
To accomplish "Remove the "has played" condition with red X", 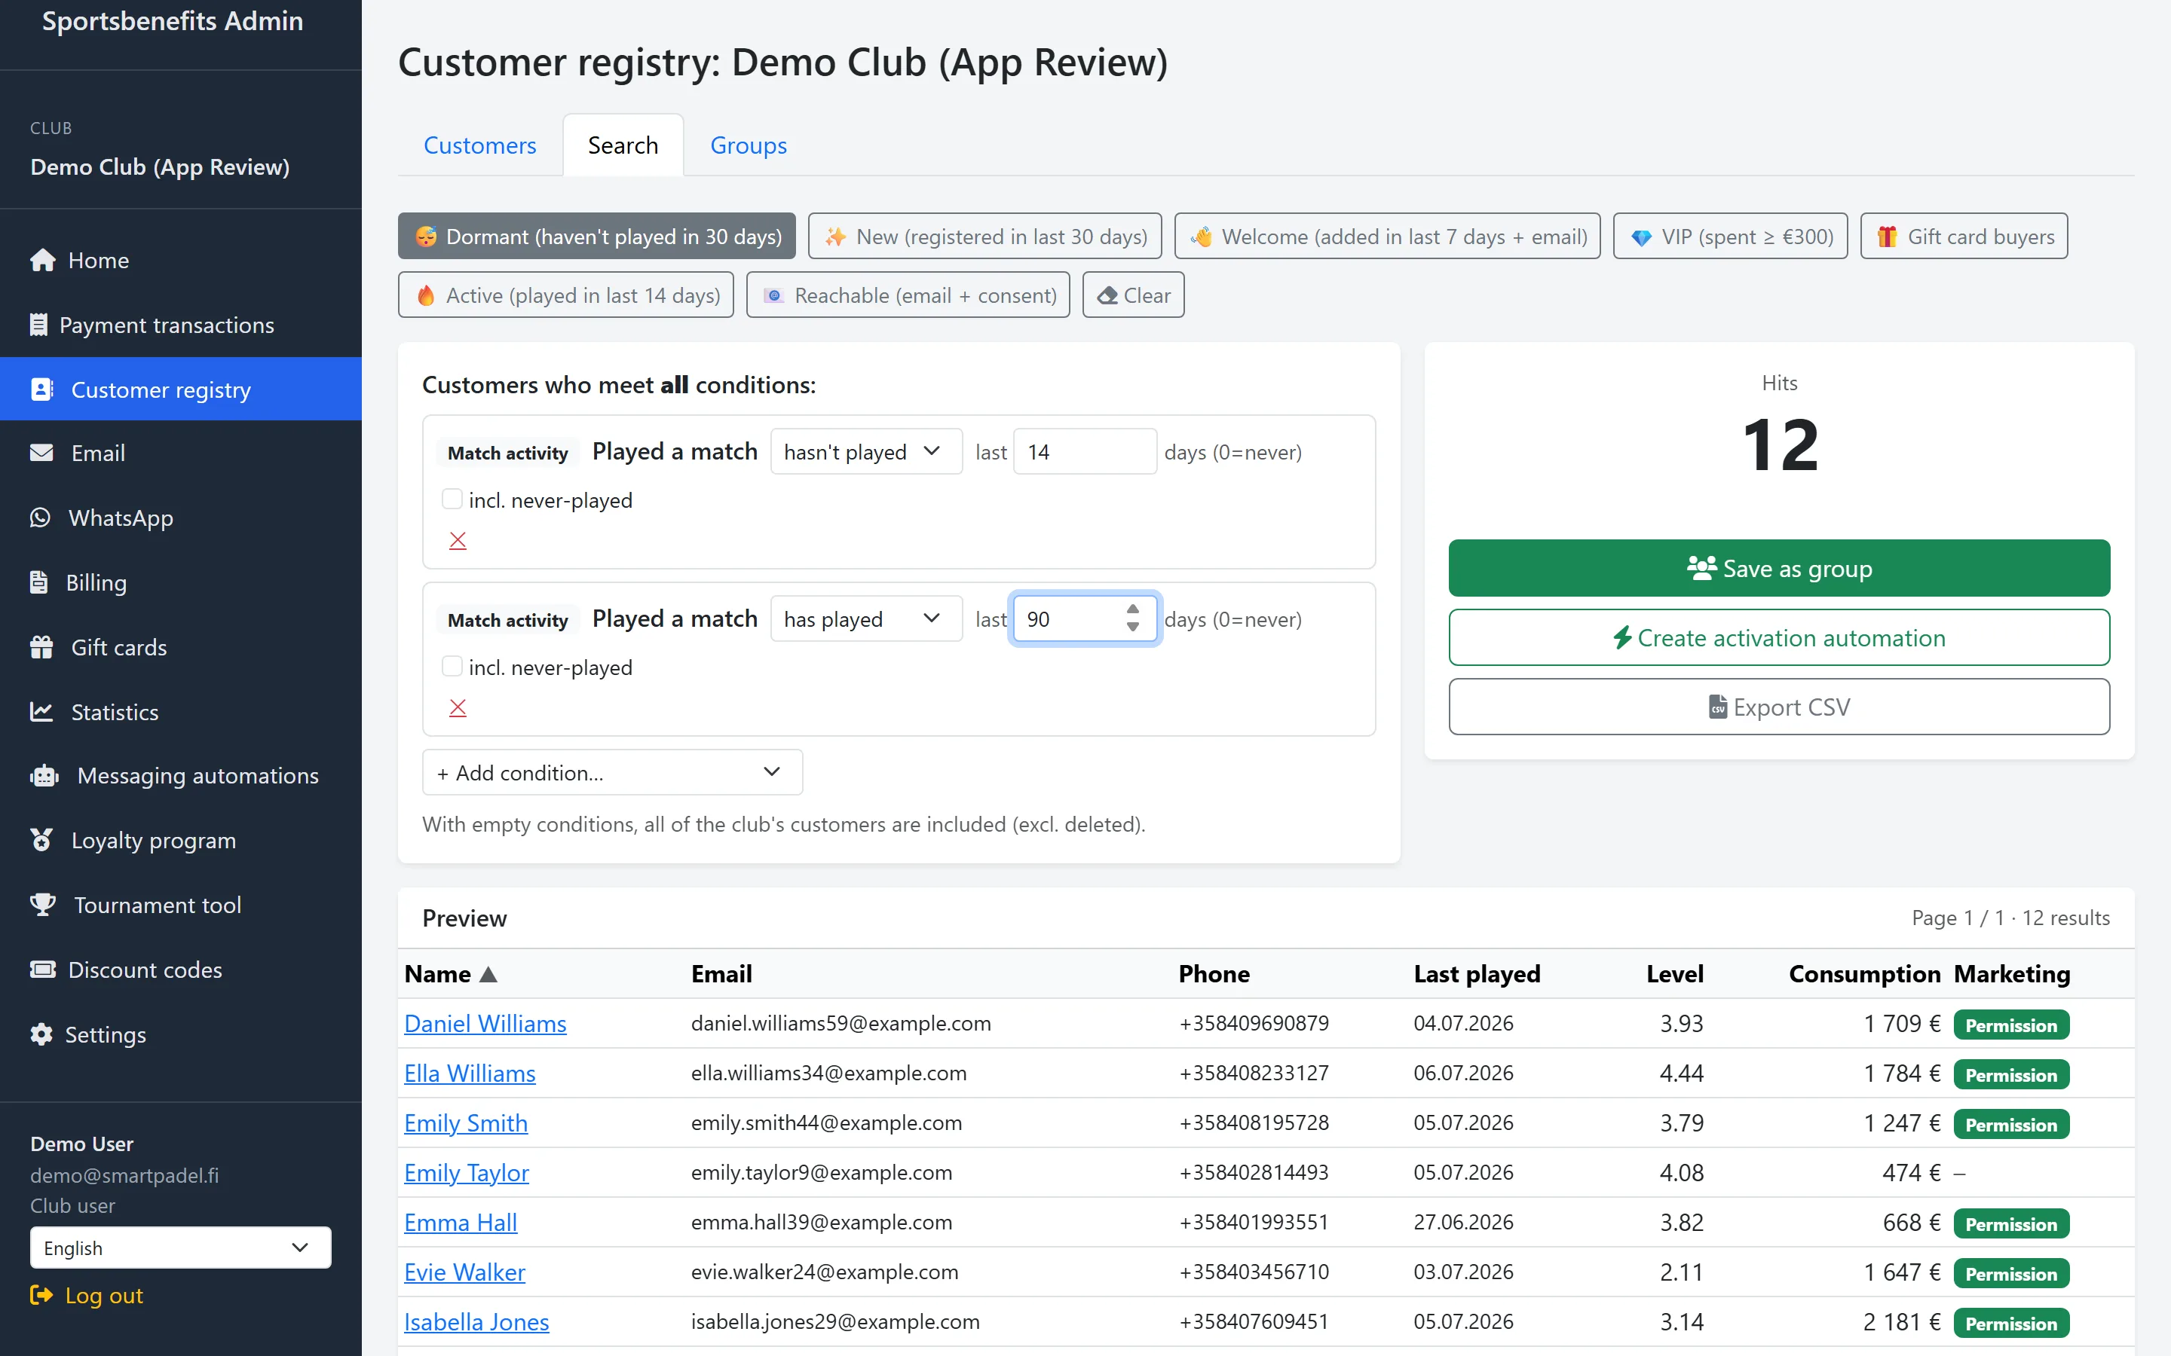I will click(x=458, y=707).
